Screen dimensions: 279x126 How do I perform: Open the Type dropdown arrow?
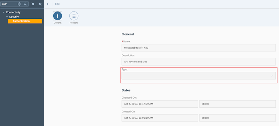click(272, 76)
